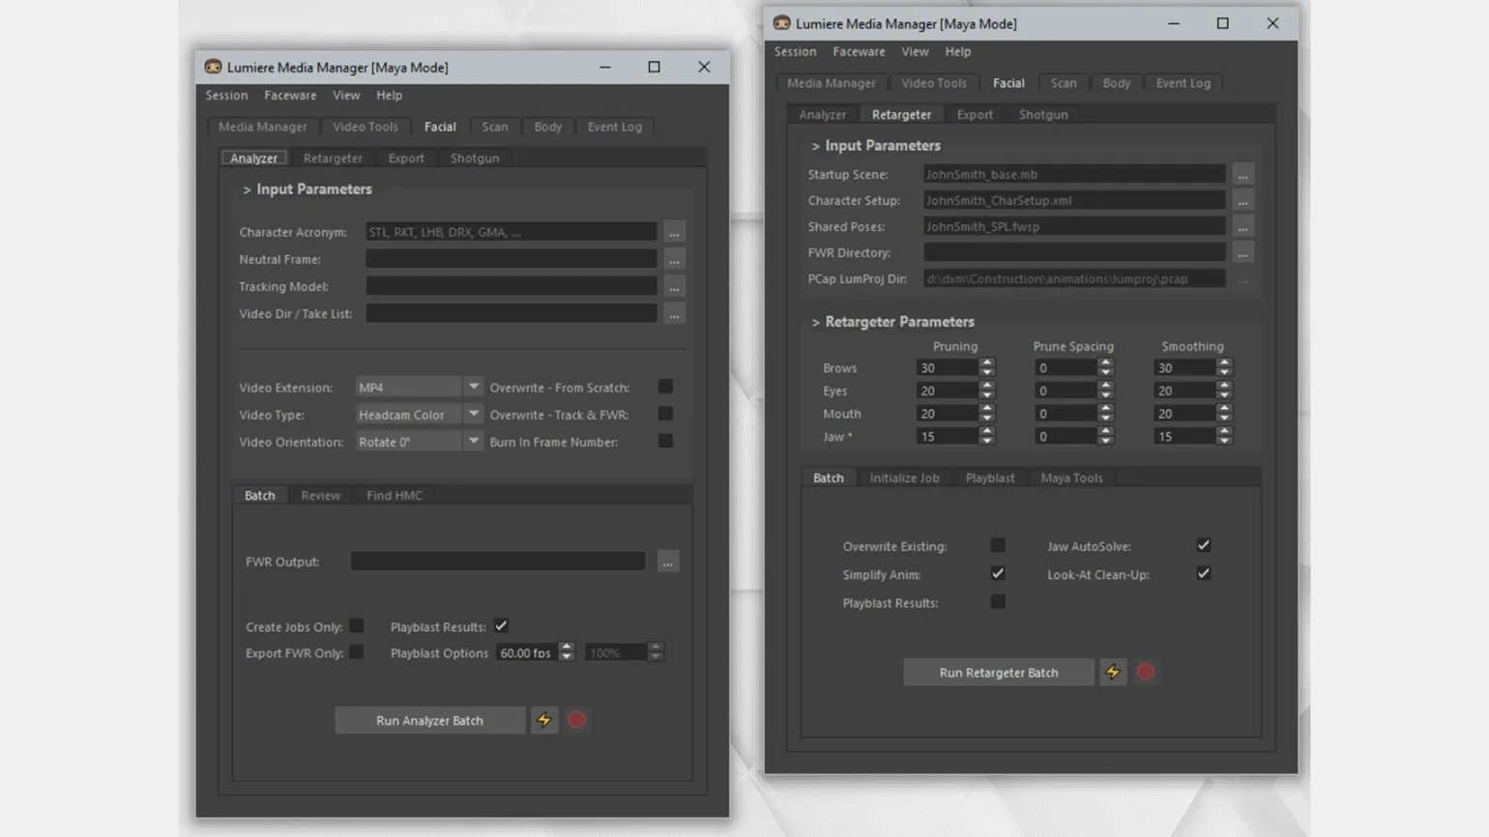Switch to the Review tab
This screenshot has height=837, width=1489.
tap(320, 495)
